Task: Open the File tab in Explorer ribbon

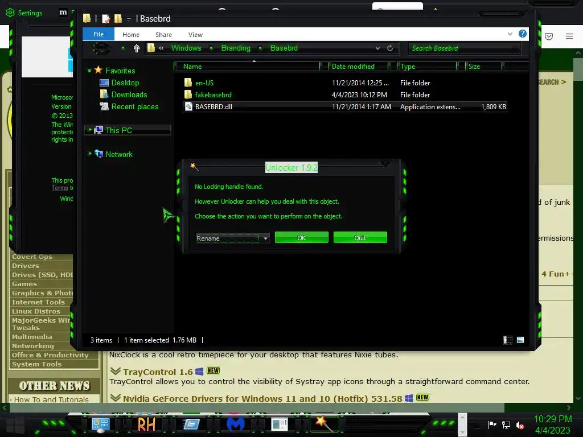Action: tap(98, 34)
